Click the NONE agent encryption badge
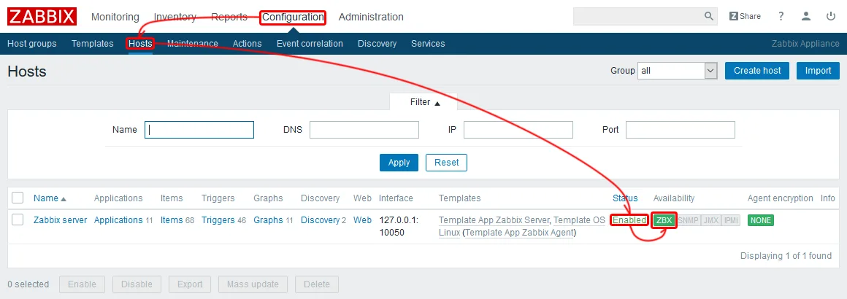This screenshot has width=847, height=299. pyautogui.click(x=761, y=220)
